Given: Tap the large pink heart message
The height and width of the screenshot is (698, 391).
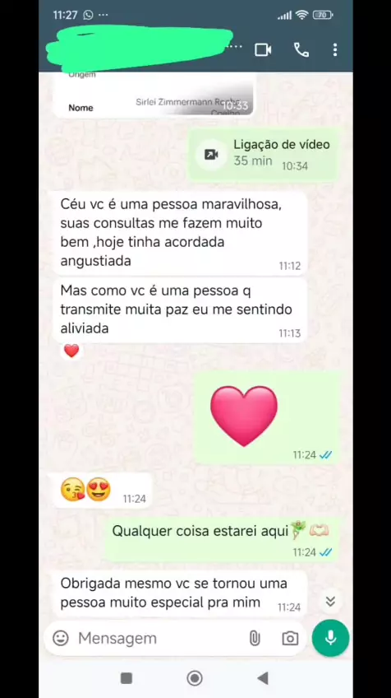Looking at the screenshot, I should coord(243,416).
